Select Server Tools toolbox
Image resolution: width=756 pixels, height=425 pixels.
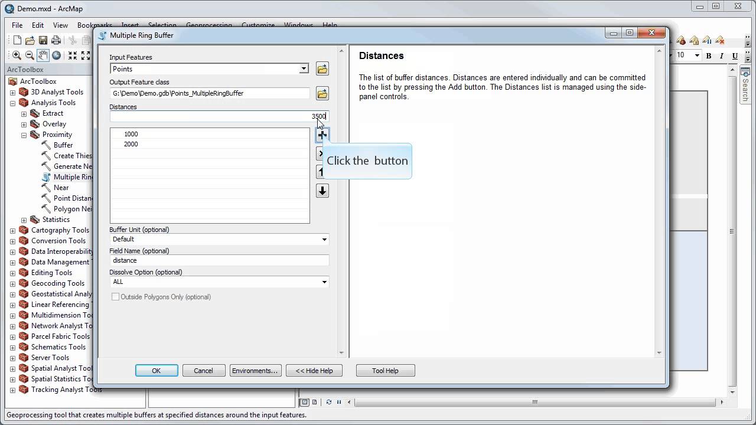point(50,358)
